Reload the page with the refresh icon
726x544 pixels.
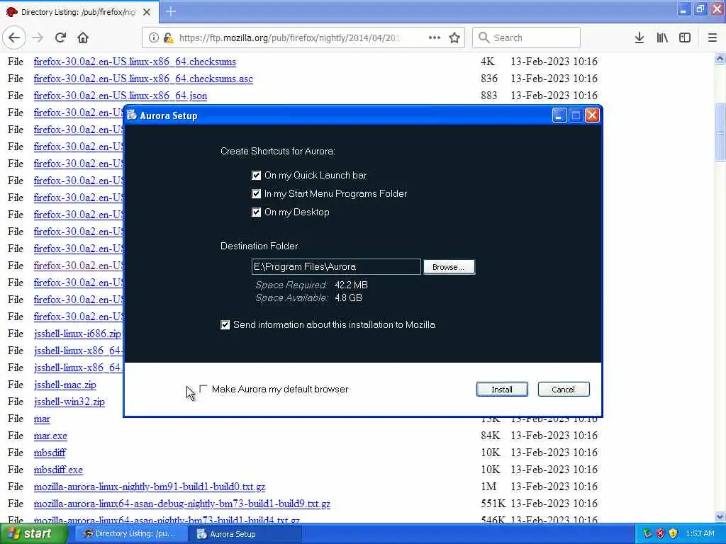pos(60,38)
